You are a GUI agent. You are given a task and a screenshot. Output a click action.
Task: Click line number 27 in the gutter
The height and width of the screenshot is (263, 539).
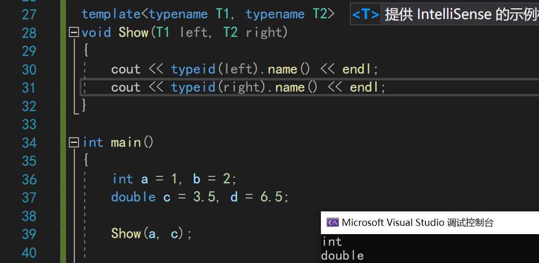pyautogui.click(x=29, y=15)
